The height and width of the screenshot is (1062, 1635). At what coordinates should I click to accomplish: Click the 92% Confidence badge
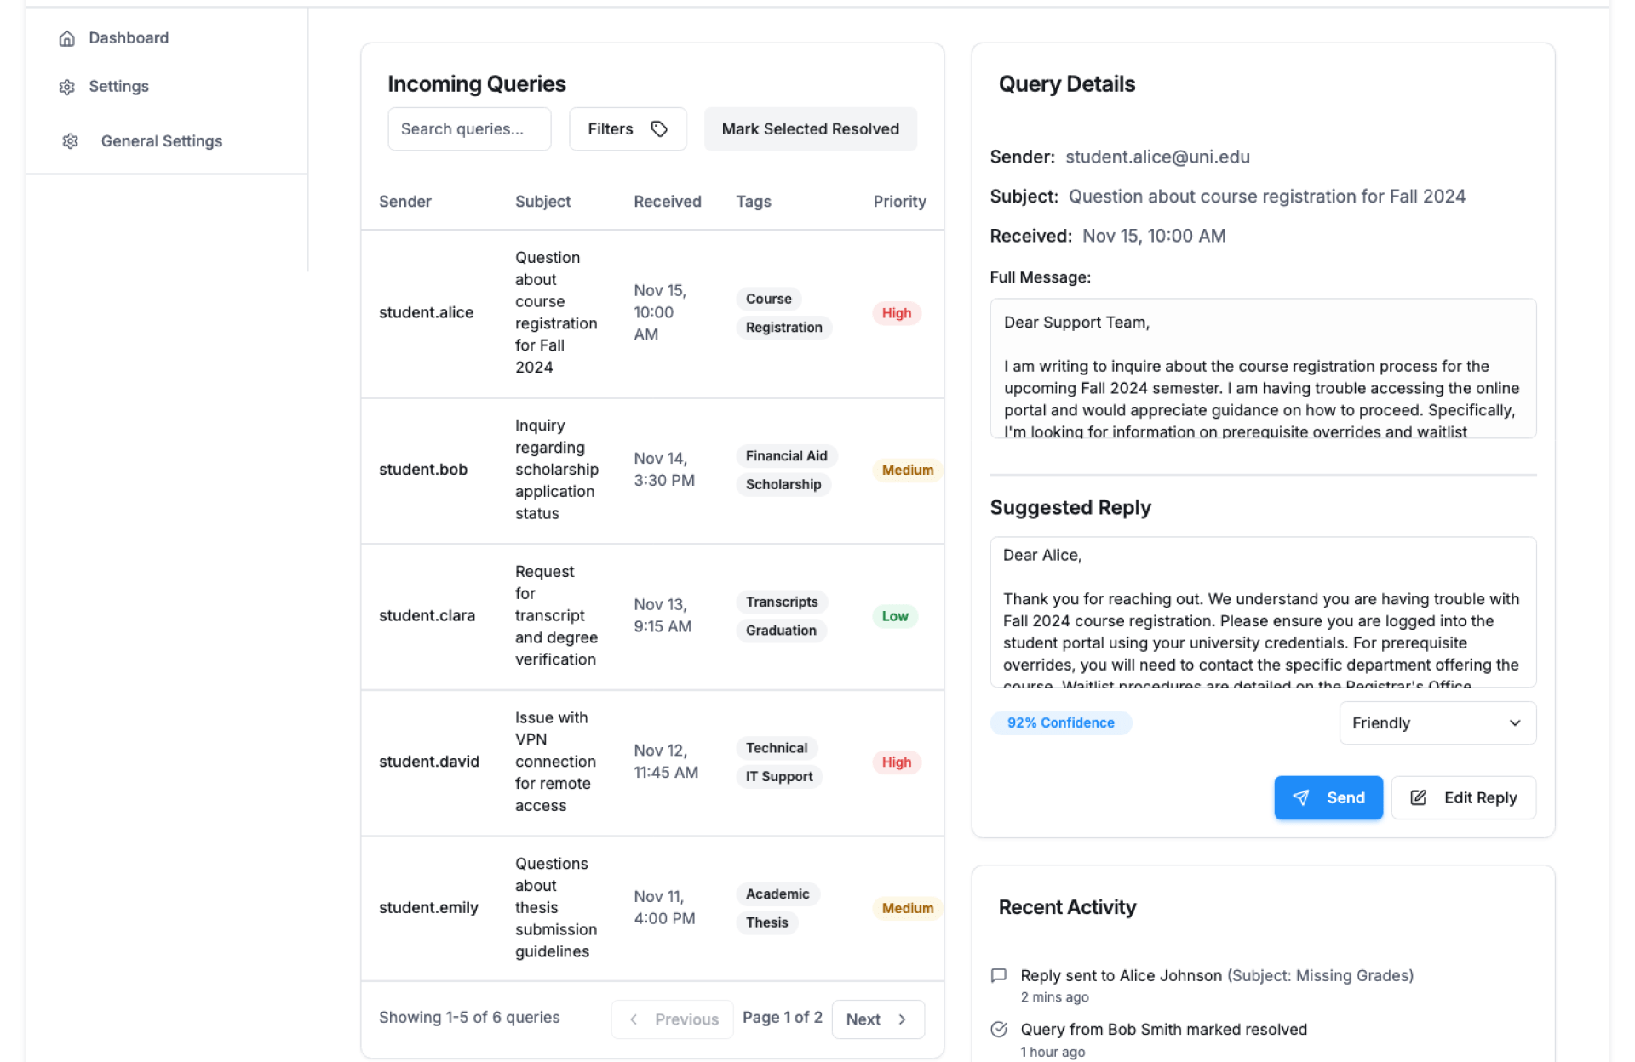pyautogui.click(x=1060, y=723)
